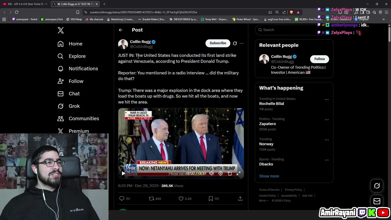Bookmark this page via the address bar icon
391x220 pixels.
(x=78, y=12)
